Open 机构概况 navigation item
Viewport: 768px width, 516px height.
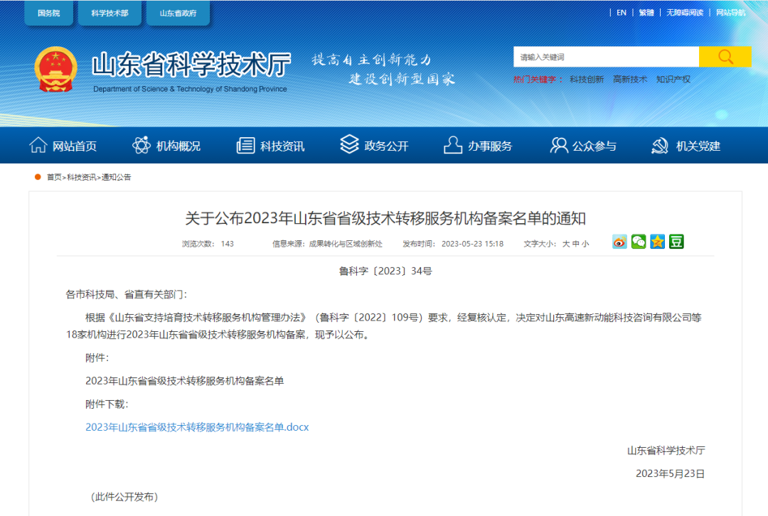coord(166,146)
